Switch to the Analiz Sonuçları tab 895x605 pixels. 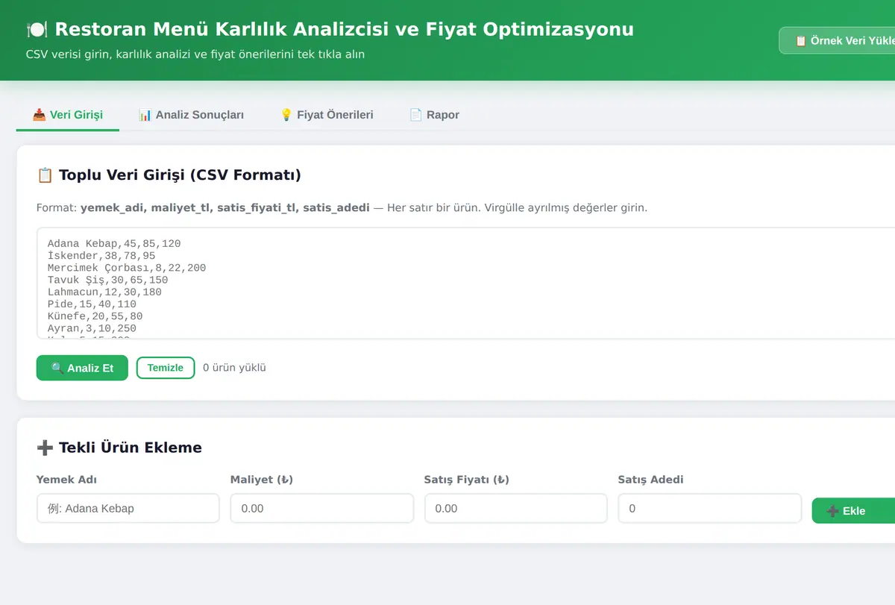point(191,115)
